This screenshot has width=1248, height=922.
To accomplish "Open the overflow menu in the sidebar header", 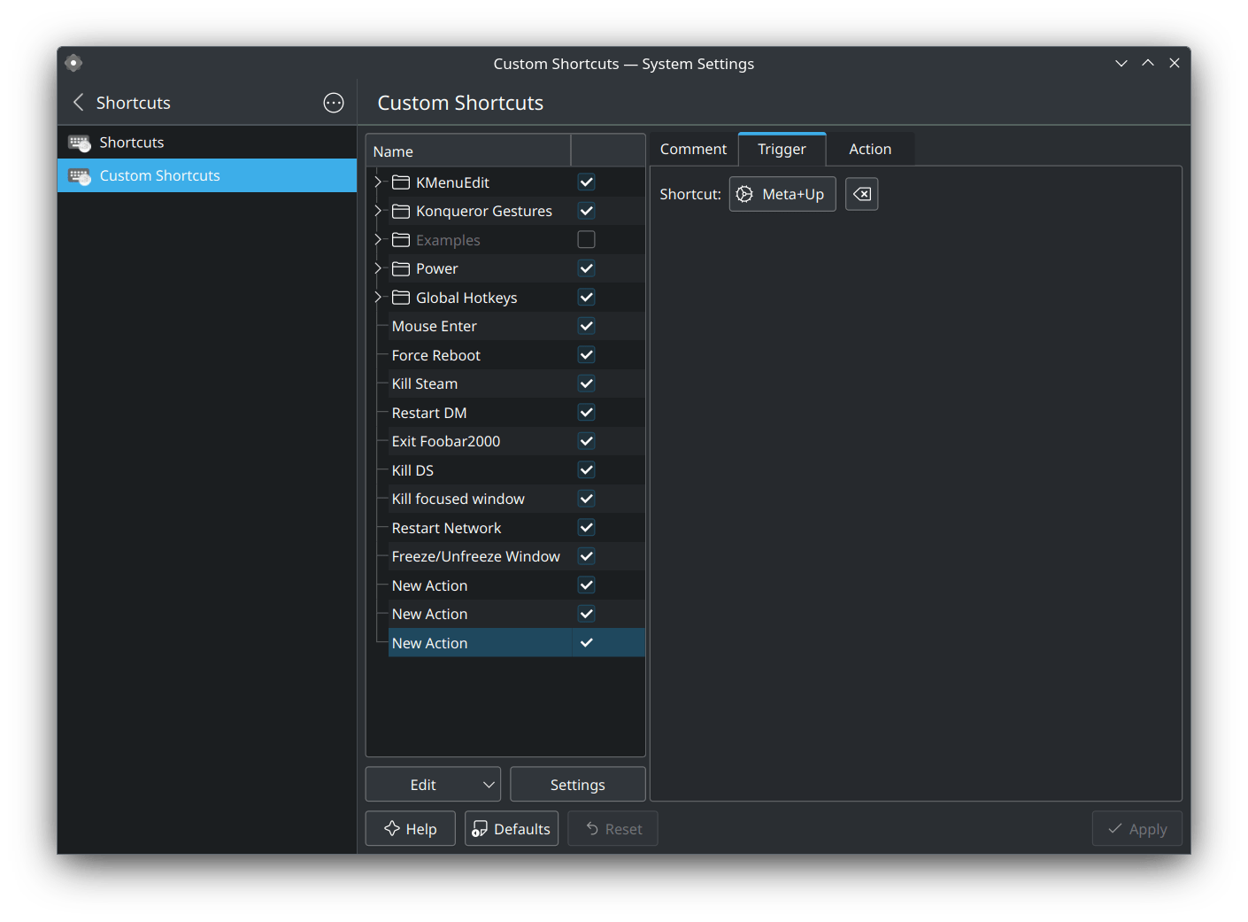I will pyautogui.click(x=333, y=103).
